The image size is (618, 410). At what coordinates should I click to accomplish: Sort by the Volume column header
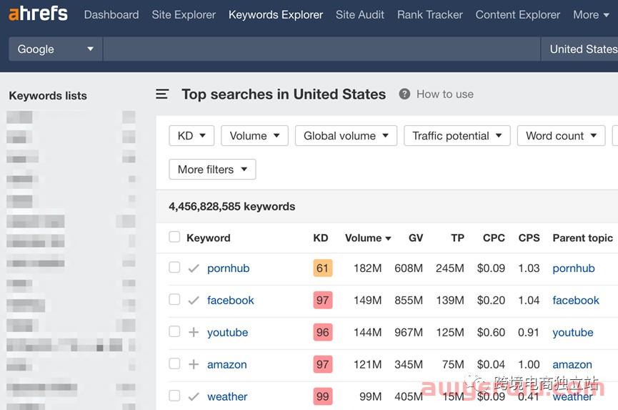(x=368, y=238)
